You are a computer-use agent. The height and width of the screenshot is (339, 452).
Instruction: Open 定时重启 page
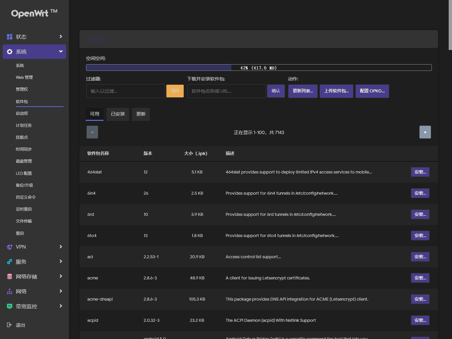point(24,209)
